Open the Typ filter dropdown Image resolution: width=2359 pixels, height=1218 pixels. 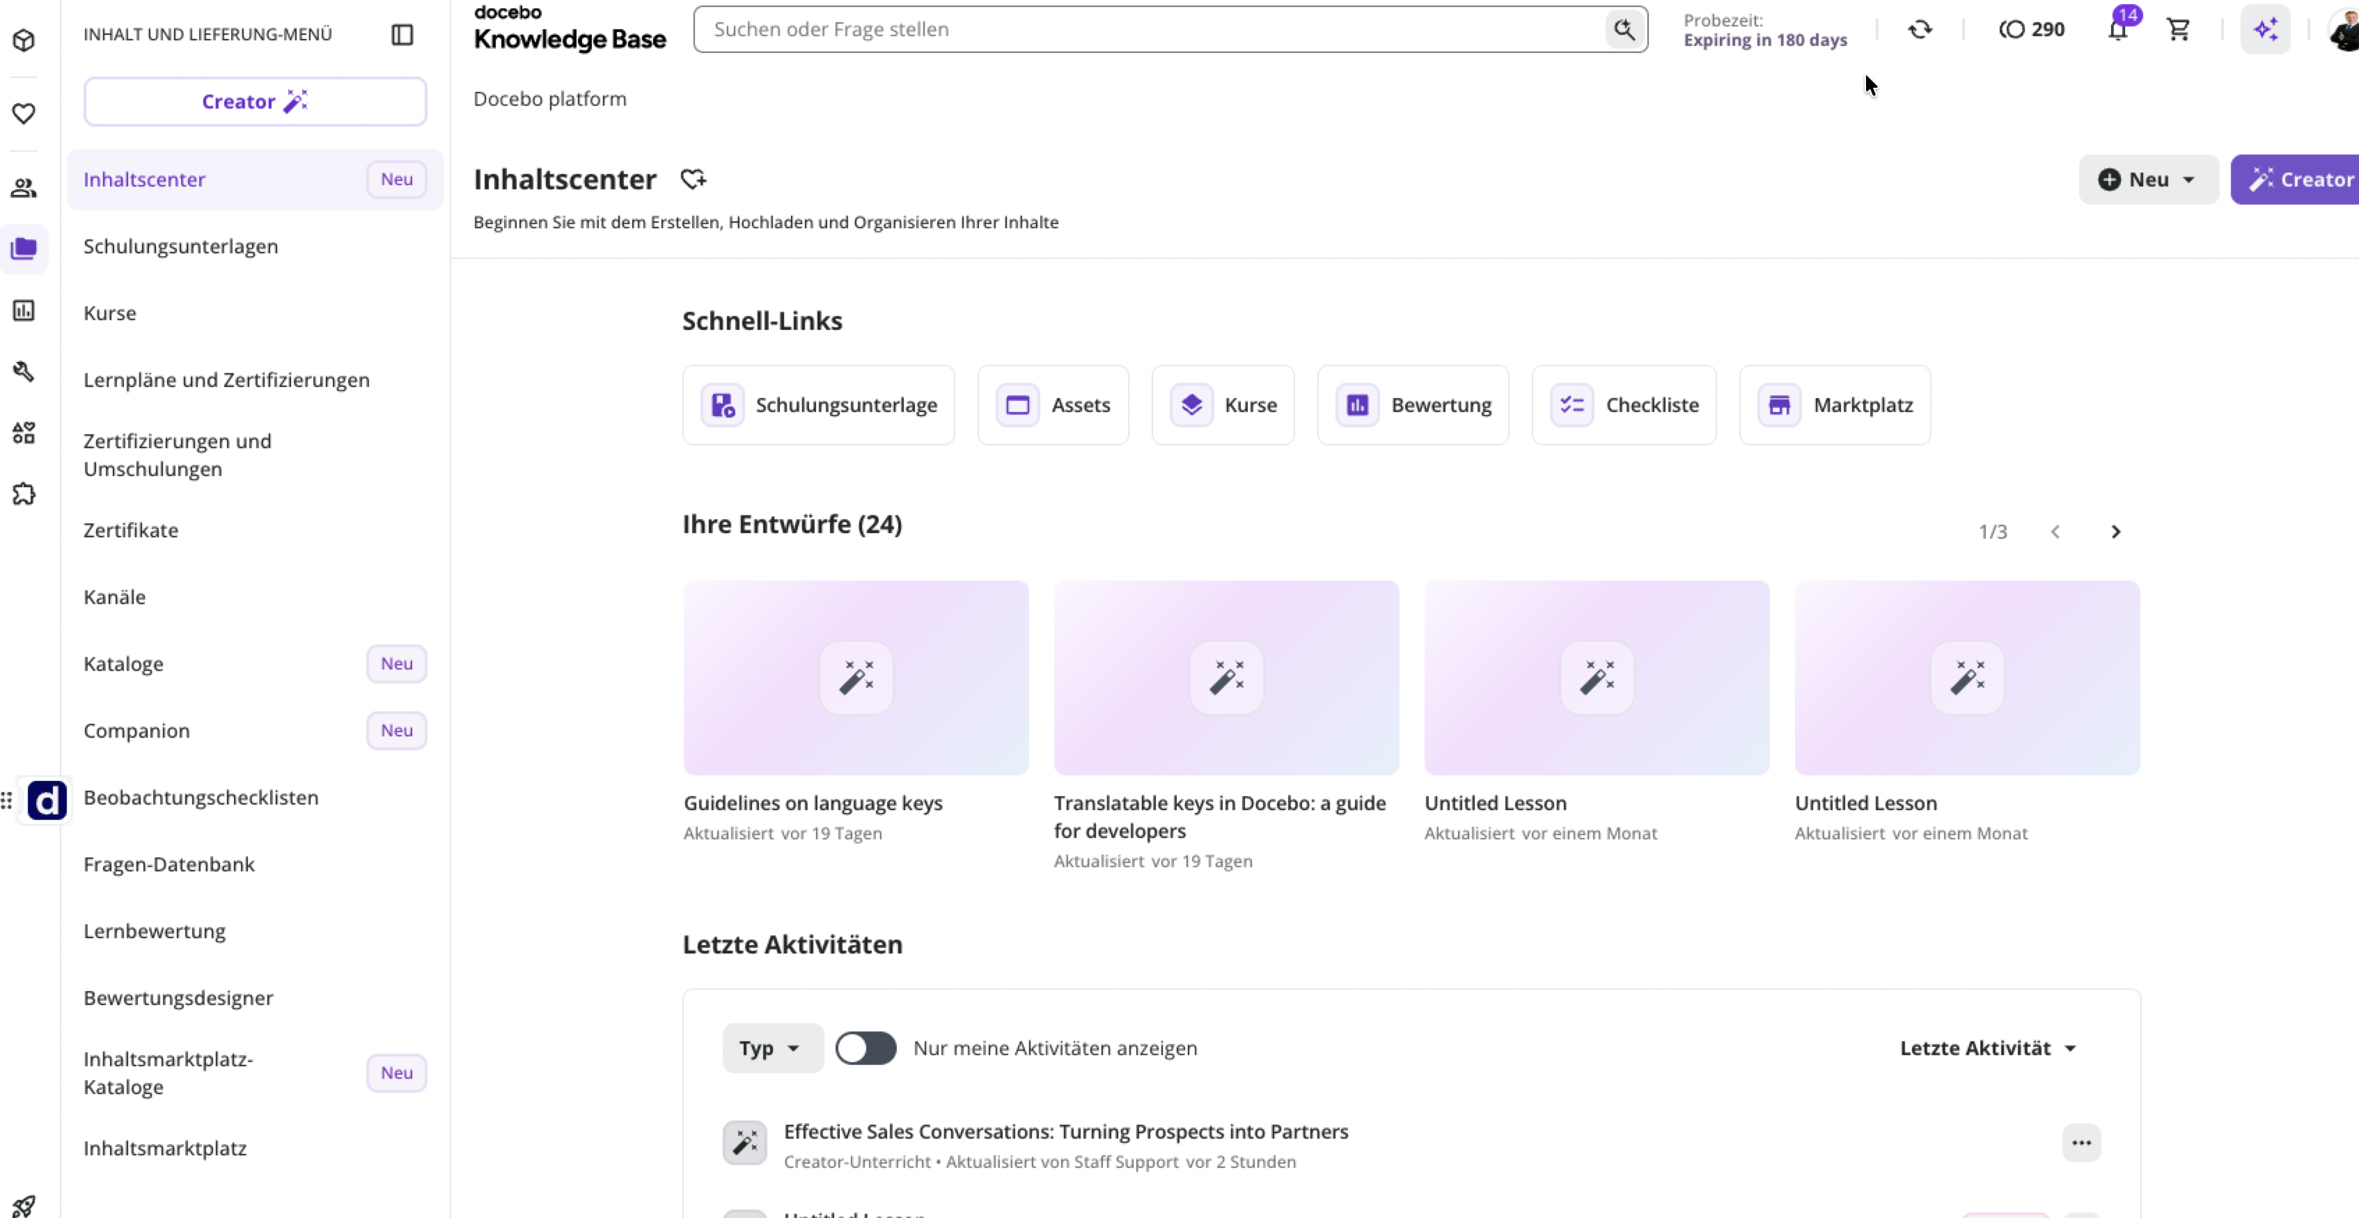click(771, 1047)
